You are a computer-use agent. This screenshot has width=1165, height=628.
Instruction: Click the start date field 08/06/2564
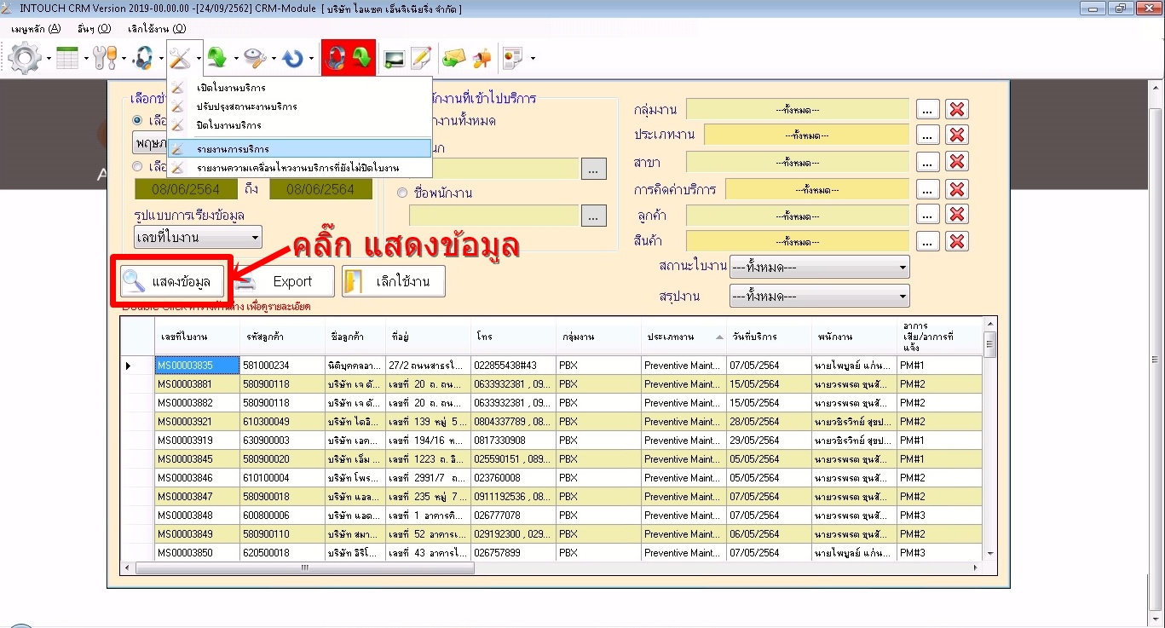[187, 189]
